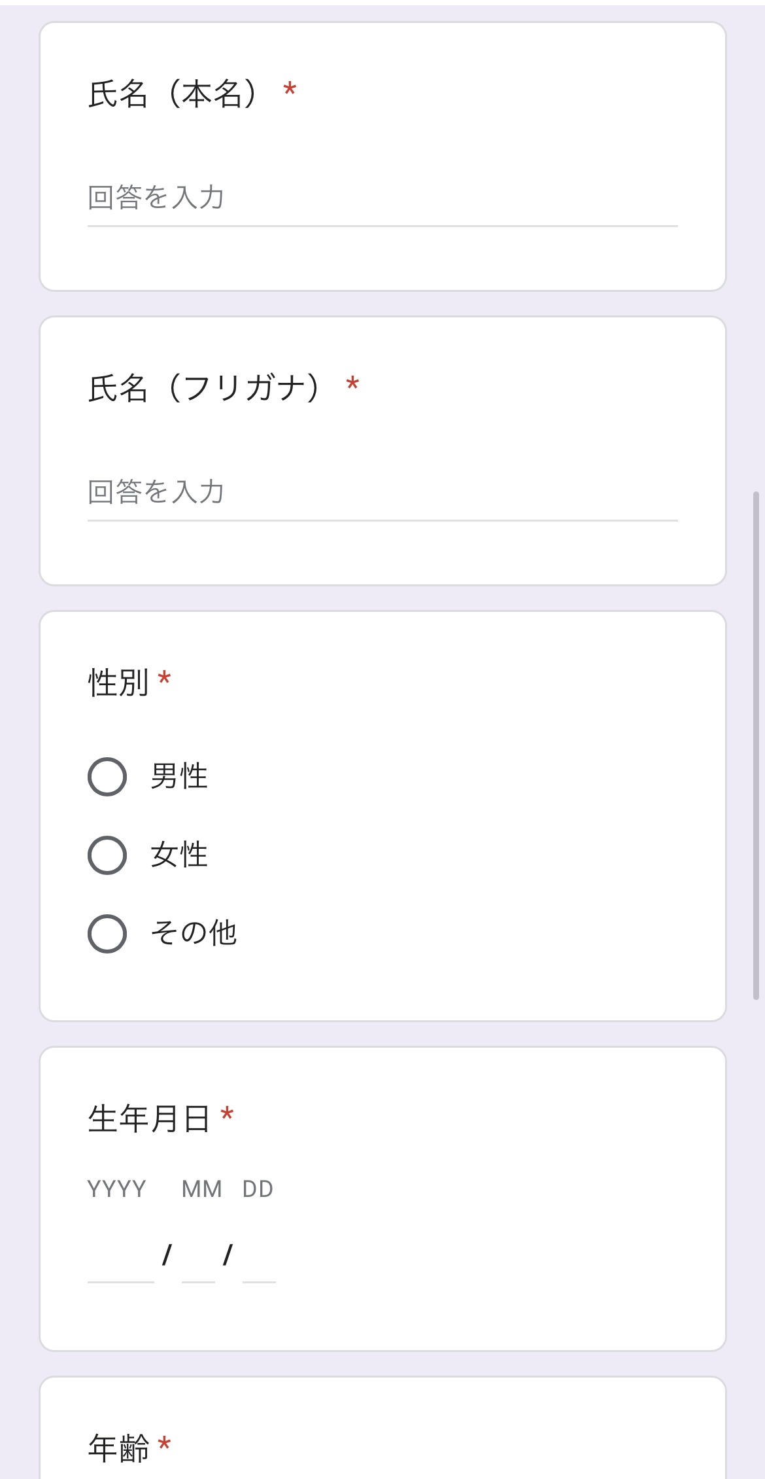Screen dimensions: 765x1479
Task: Click the MM month field for 生年月日
Action: [198, 1256]
